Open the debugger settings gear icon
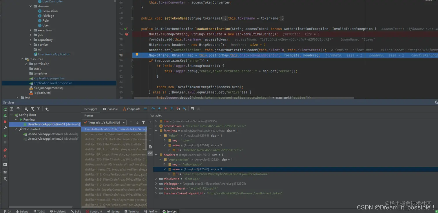 (5, 179)
